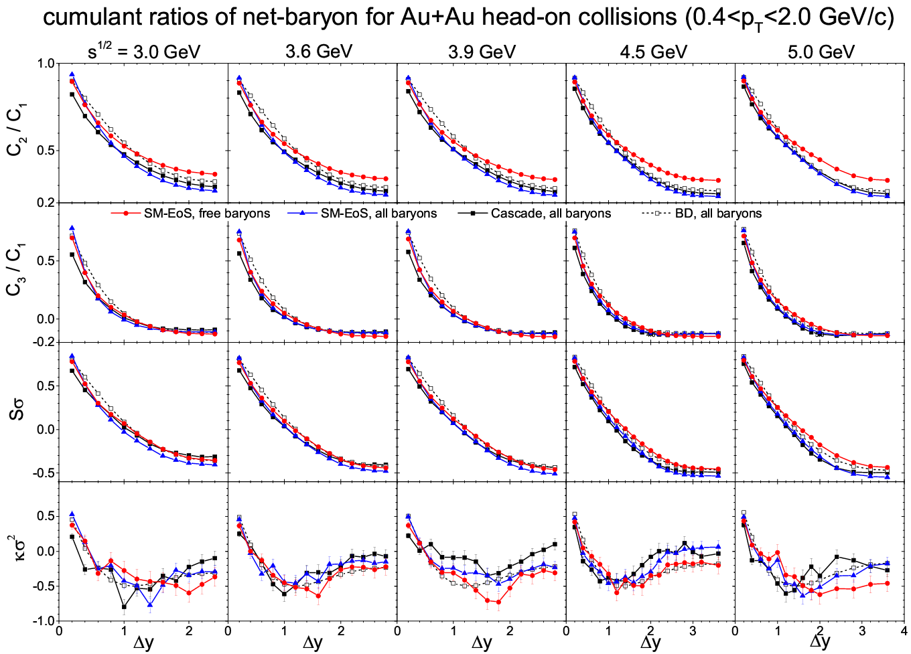Select the filled black square legend marker
This screenshot has width=911, height=654.
click(x=473, y=213)
